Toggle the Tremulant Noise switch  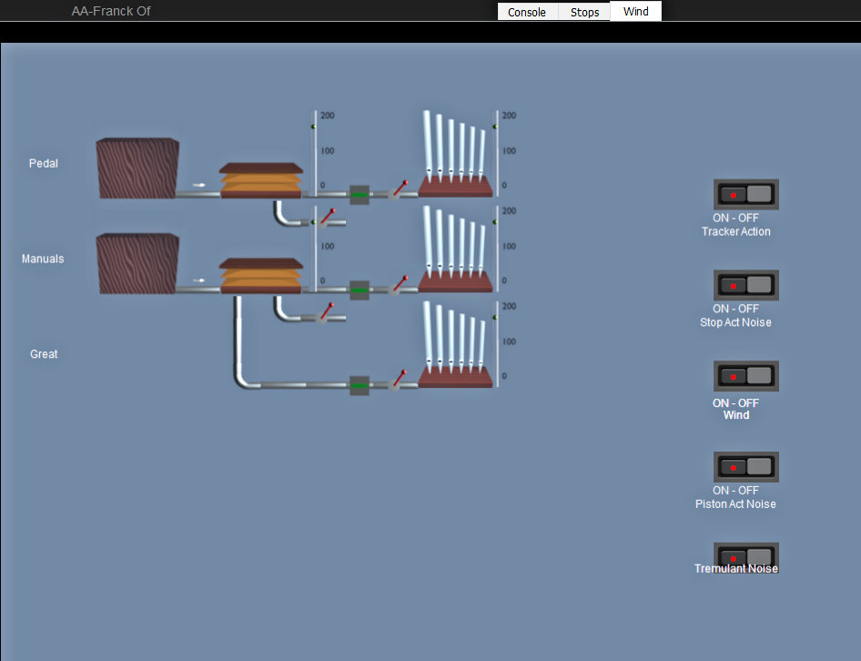(x=745, y=555)
